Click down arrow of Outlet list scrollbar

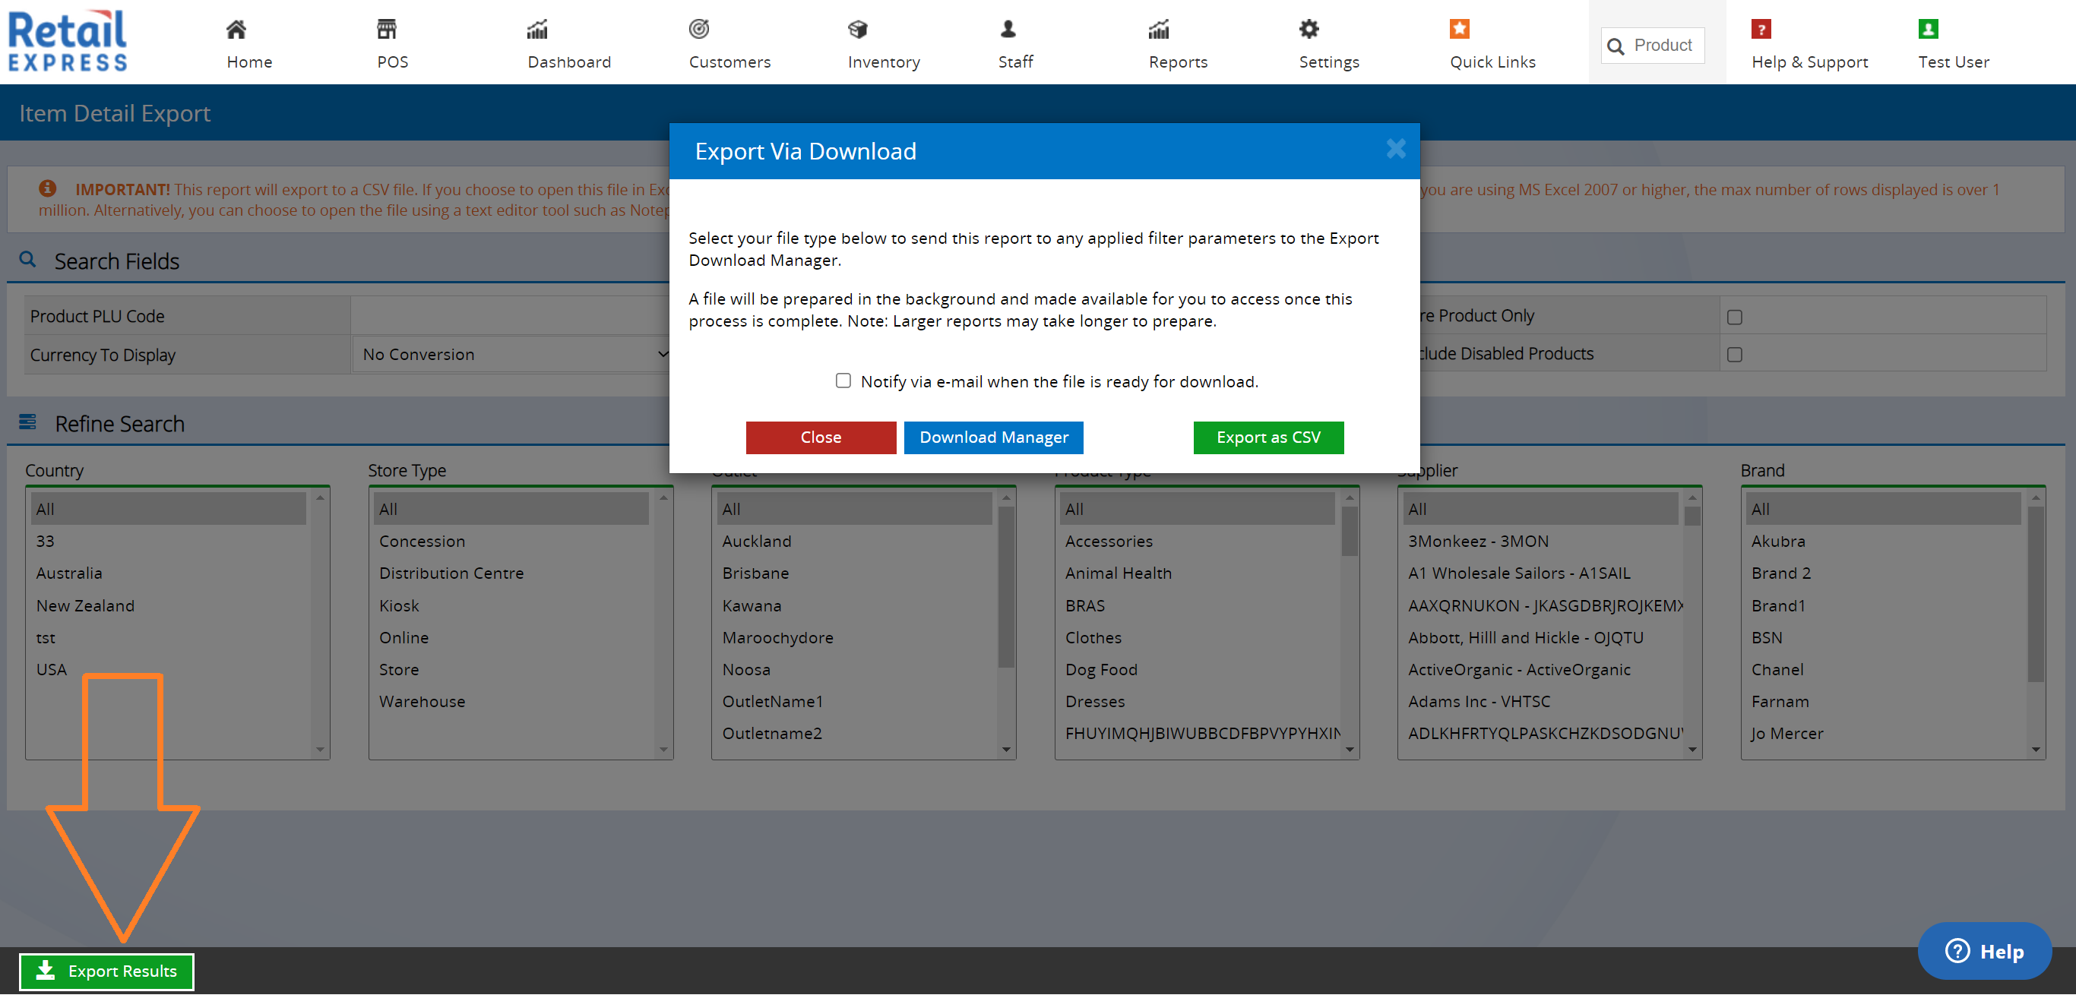pos(1007,750)
